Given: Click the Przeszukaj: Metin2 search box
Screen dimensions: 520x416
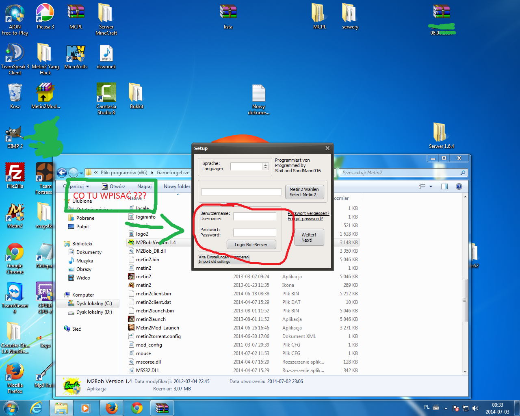Looking at the screenshot, I should [403, 173].
